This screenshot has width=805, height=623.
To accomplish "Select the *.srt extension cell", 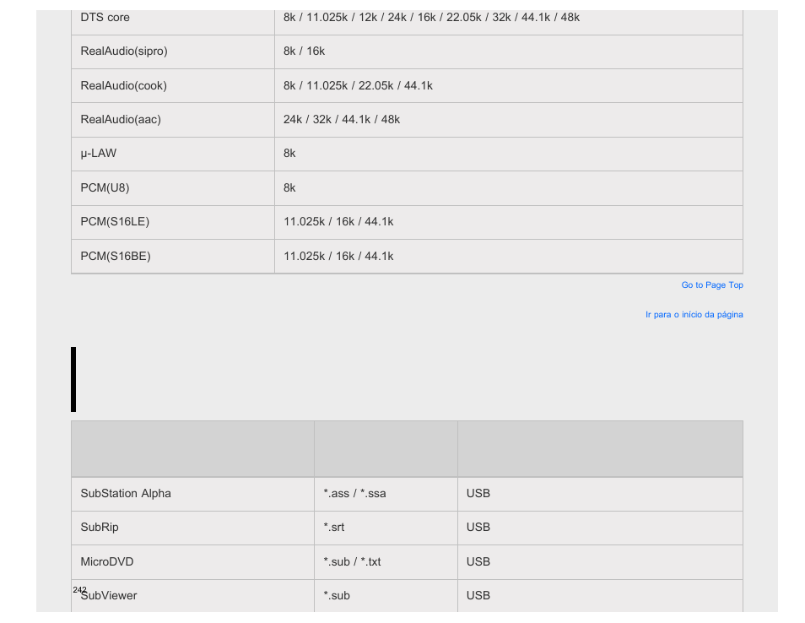I will pyautogui.click(x=386, y=528).
